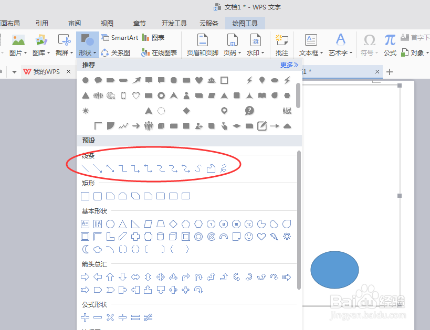This screenshot has height=330, width=430.
Task: Select the oval shape in 基本形状
Action: [x=110, y=224]
